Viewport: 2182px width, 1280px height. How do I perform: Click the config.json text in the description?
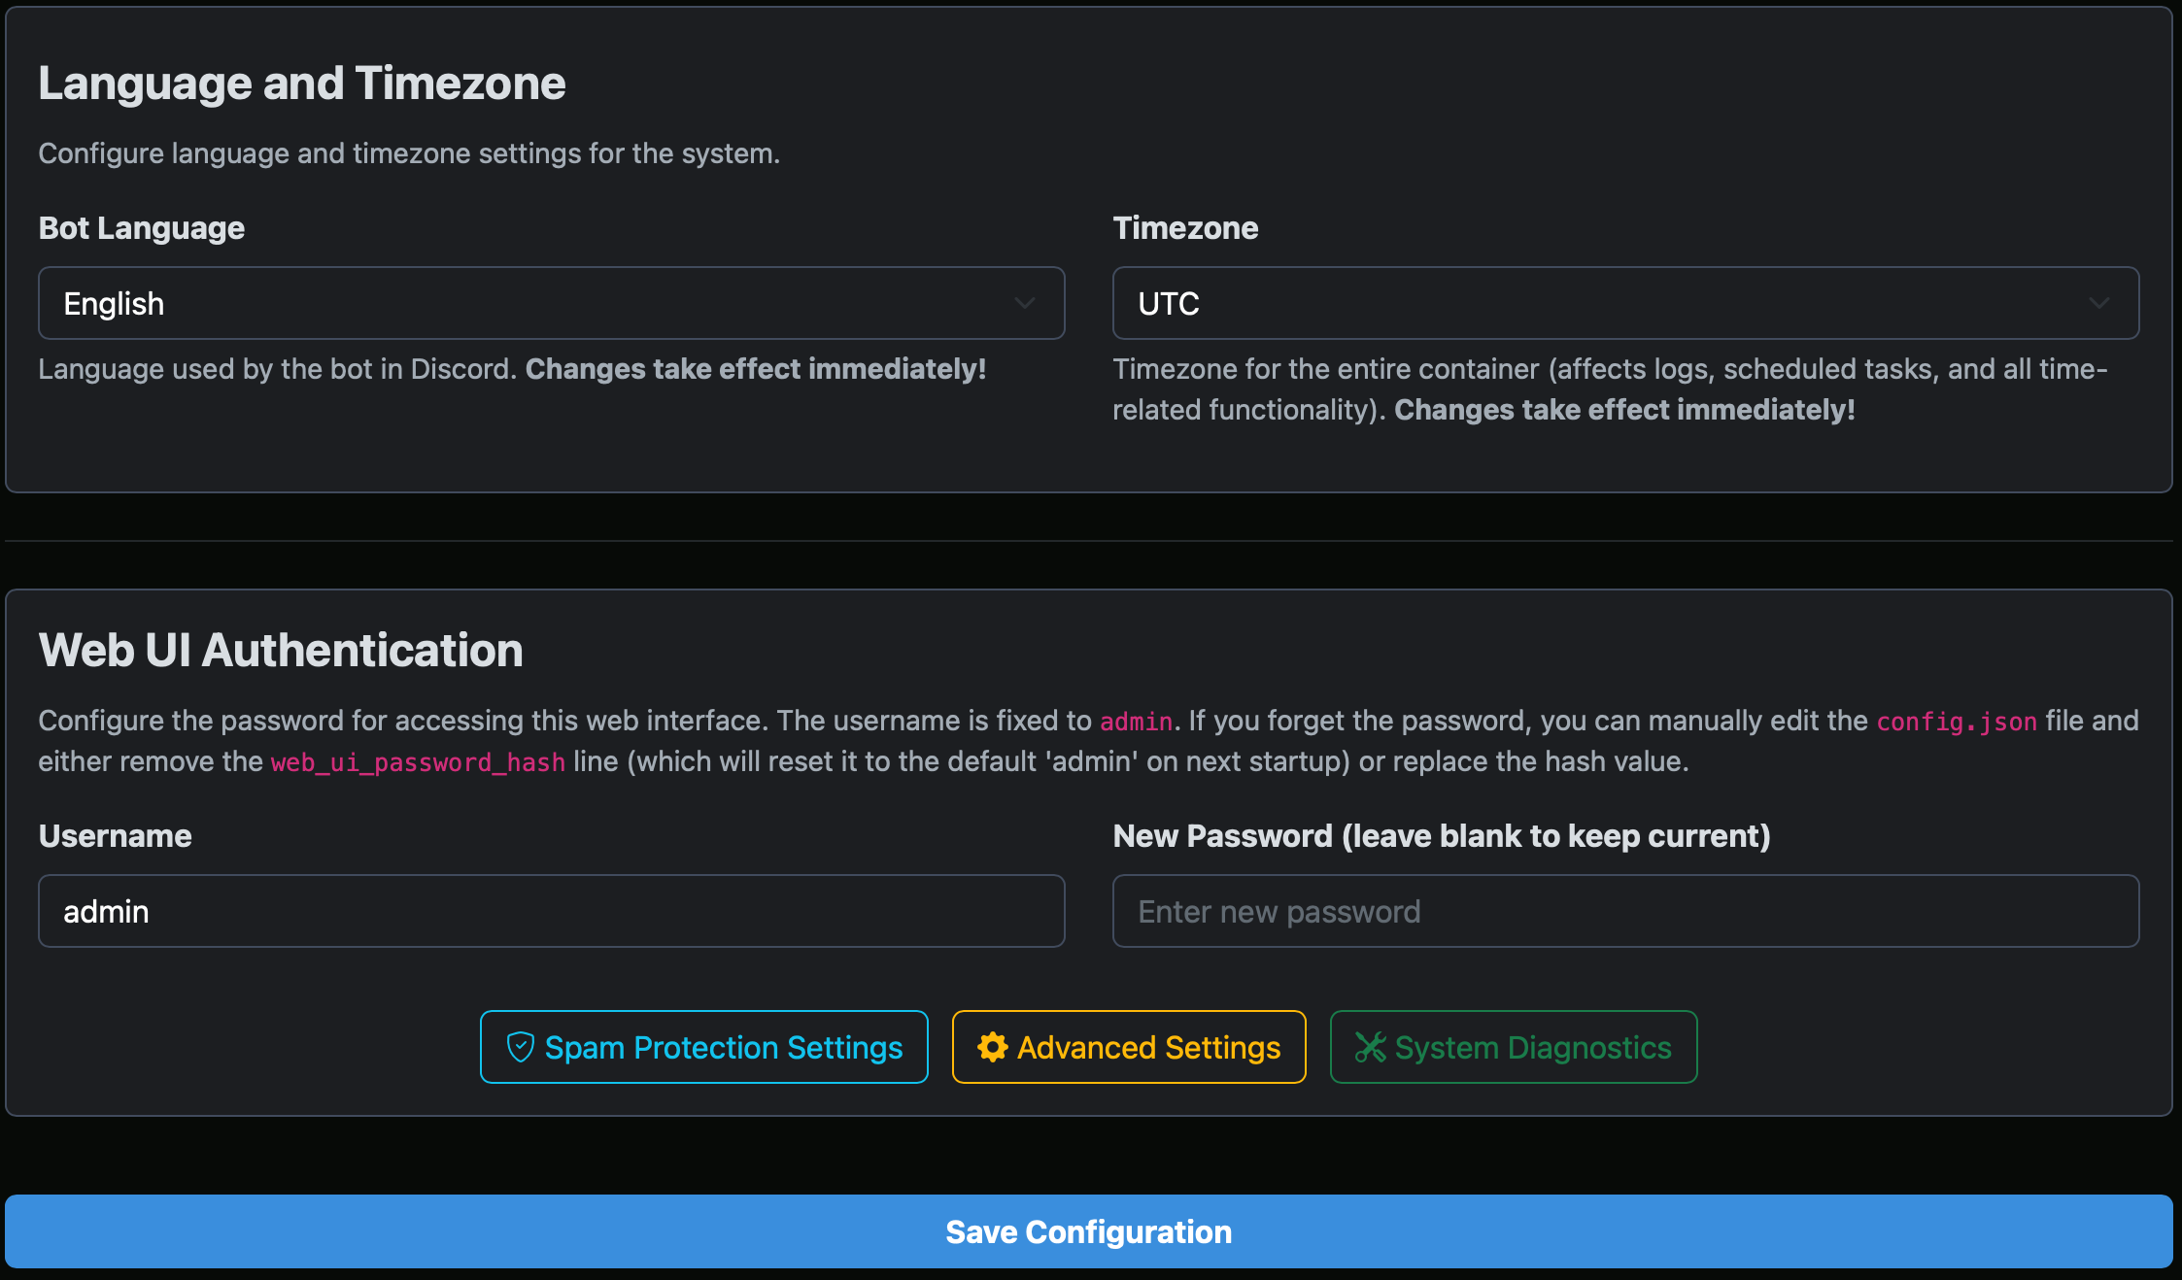click(x=1956, y=721)
